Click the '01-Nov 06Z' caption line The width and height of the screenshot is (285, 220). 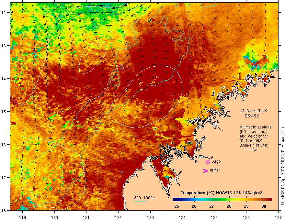[x=250, y=141]
